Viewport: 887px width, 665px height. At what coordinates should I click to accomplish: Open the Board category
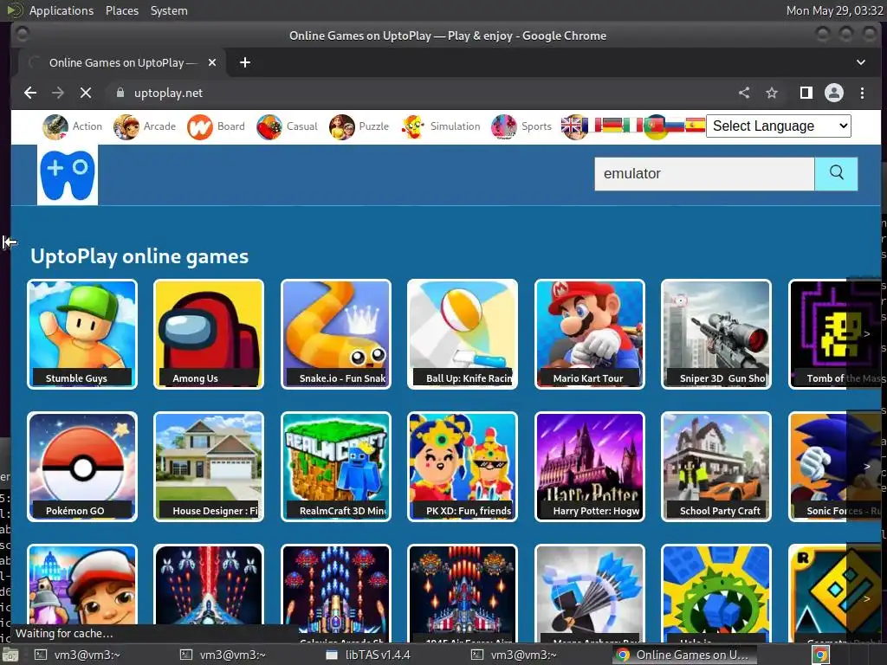[x=216, y=126]
